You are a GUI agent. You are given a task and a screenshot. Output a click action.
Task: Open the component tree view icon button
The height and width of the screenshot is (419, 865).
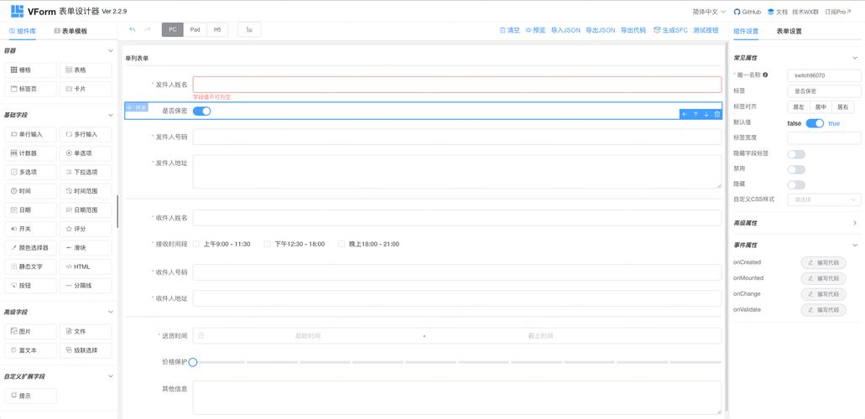(x=249, y=30)
